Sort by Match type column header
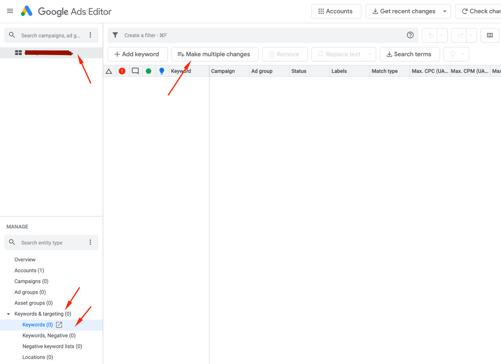The height and width of the screenshot is (364, 501). point(384,71)
